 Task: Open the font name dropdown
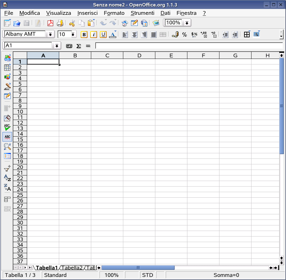click(50, 34)
